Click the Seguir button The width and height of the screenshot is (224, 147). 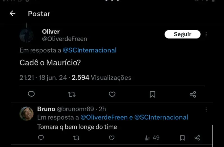pos(182,34)
